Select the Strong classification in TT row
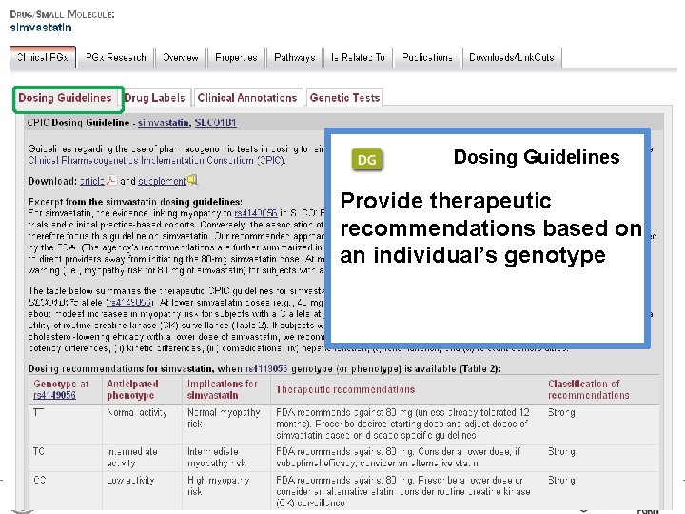The image size is (685, 514). 562,412
